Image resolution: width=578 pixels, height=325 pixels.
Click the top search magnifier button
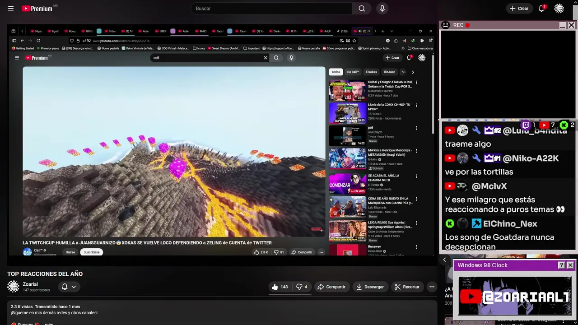362,9
